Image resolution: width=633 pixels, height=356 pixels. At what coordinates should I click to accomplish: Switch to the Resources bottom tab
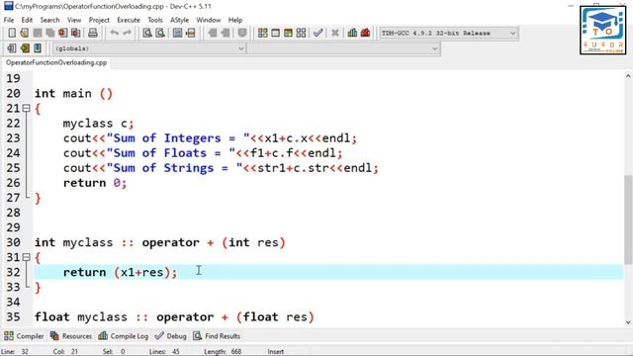(x=71, y=336)
